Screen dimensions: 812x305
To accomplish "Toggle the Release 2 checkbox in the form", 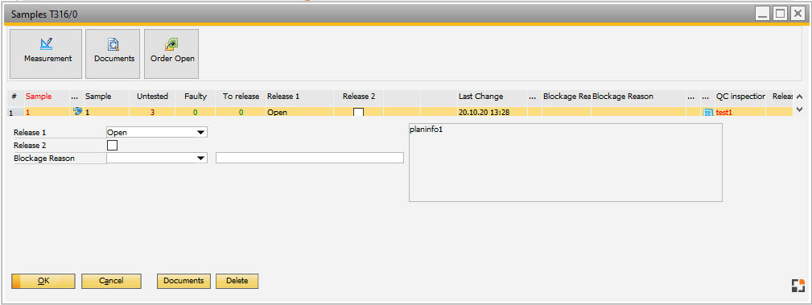I will pyautogui.click(x=112, y=145).
